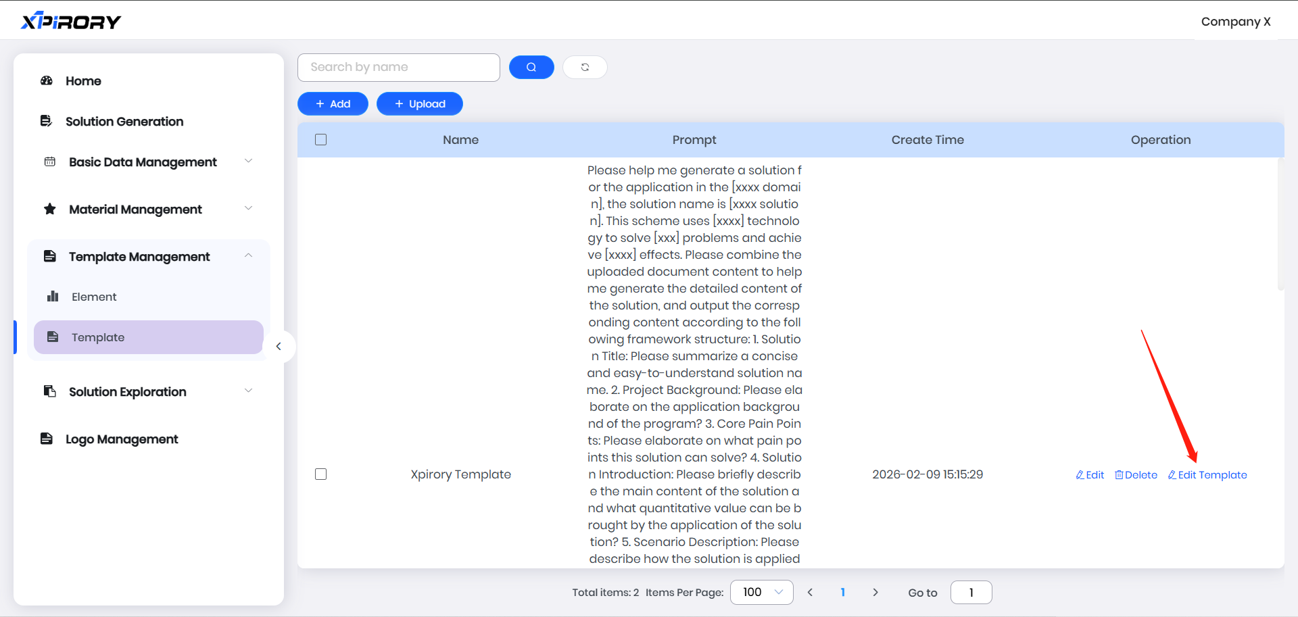Image resolution: width=1298 pixels, height=617 pixels.
Task: Delete the Xpirory Template row
Action: (x=1136, y=475)
